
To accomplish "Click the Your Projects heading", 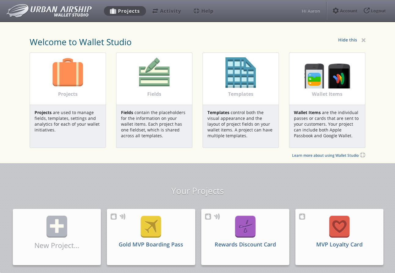I will coord(197,191).
